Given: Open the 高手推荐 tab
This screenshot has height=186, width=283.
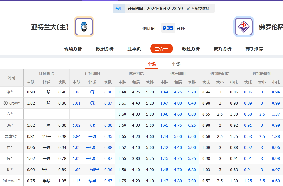Looking at the screenshot, I should click(254, 48).
